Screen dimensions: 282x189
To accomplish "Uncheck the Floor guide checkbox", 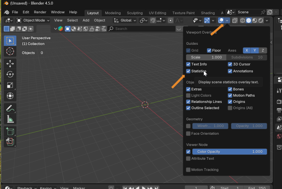I will point(209,50).
